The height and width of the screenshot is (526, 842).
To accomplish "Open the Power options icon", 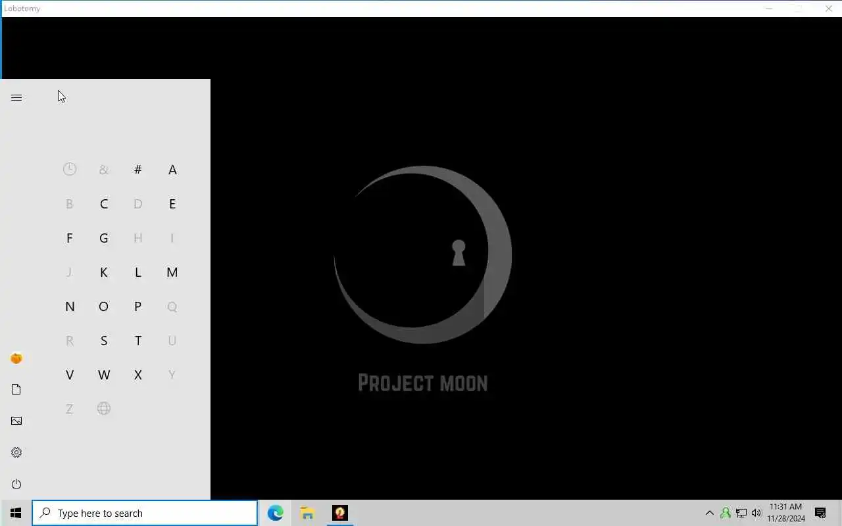I will [16, 484].
